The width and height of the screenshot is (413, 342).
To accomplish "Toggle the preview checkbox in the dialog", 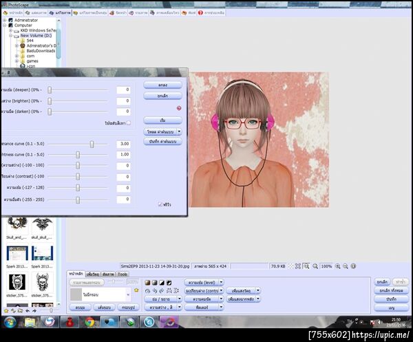I will click(160, 204).
